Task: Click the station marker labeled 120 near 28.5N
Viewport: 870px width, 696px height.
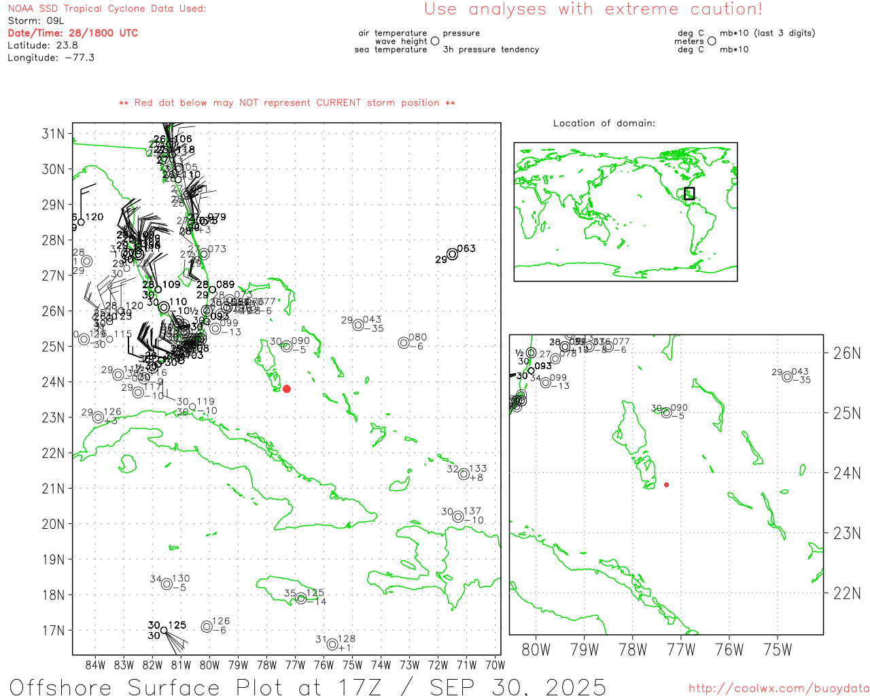Action: tap(81, 222)
